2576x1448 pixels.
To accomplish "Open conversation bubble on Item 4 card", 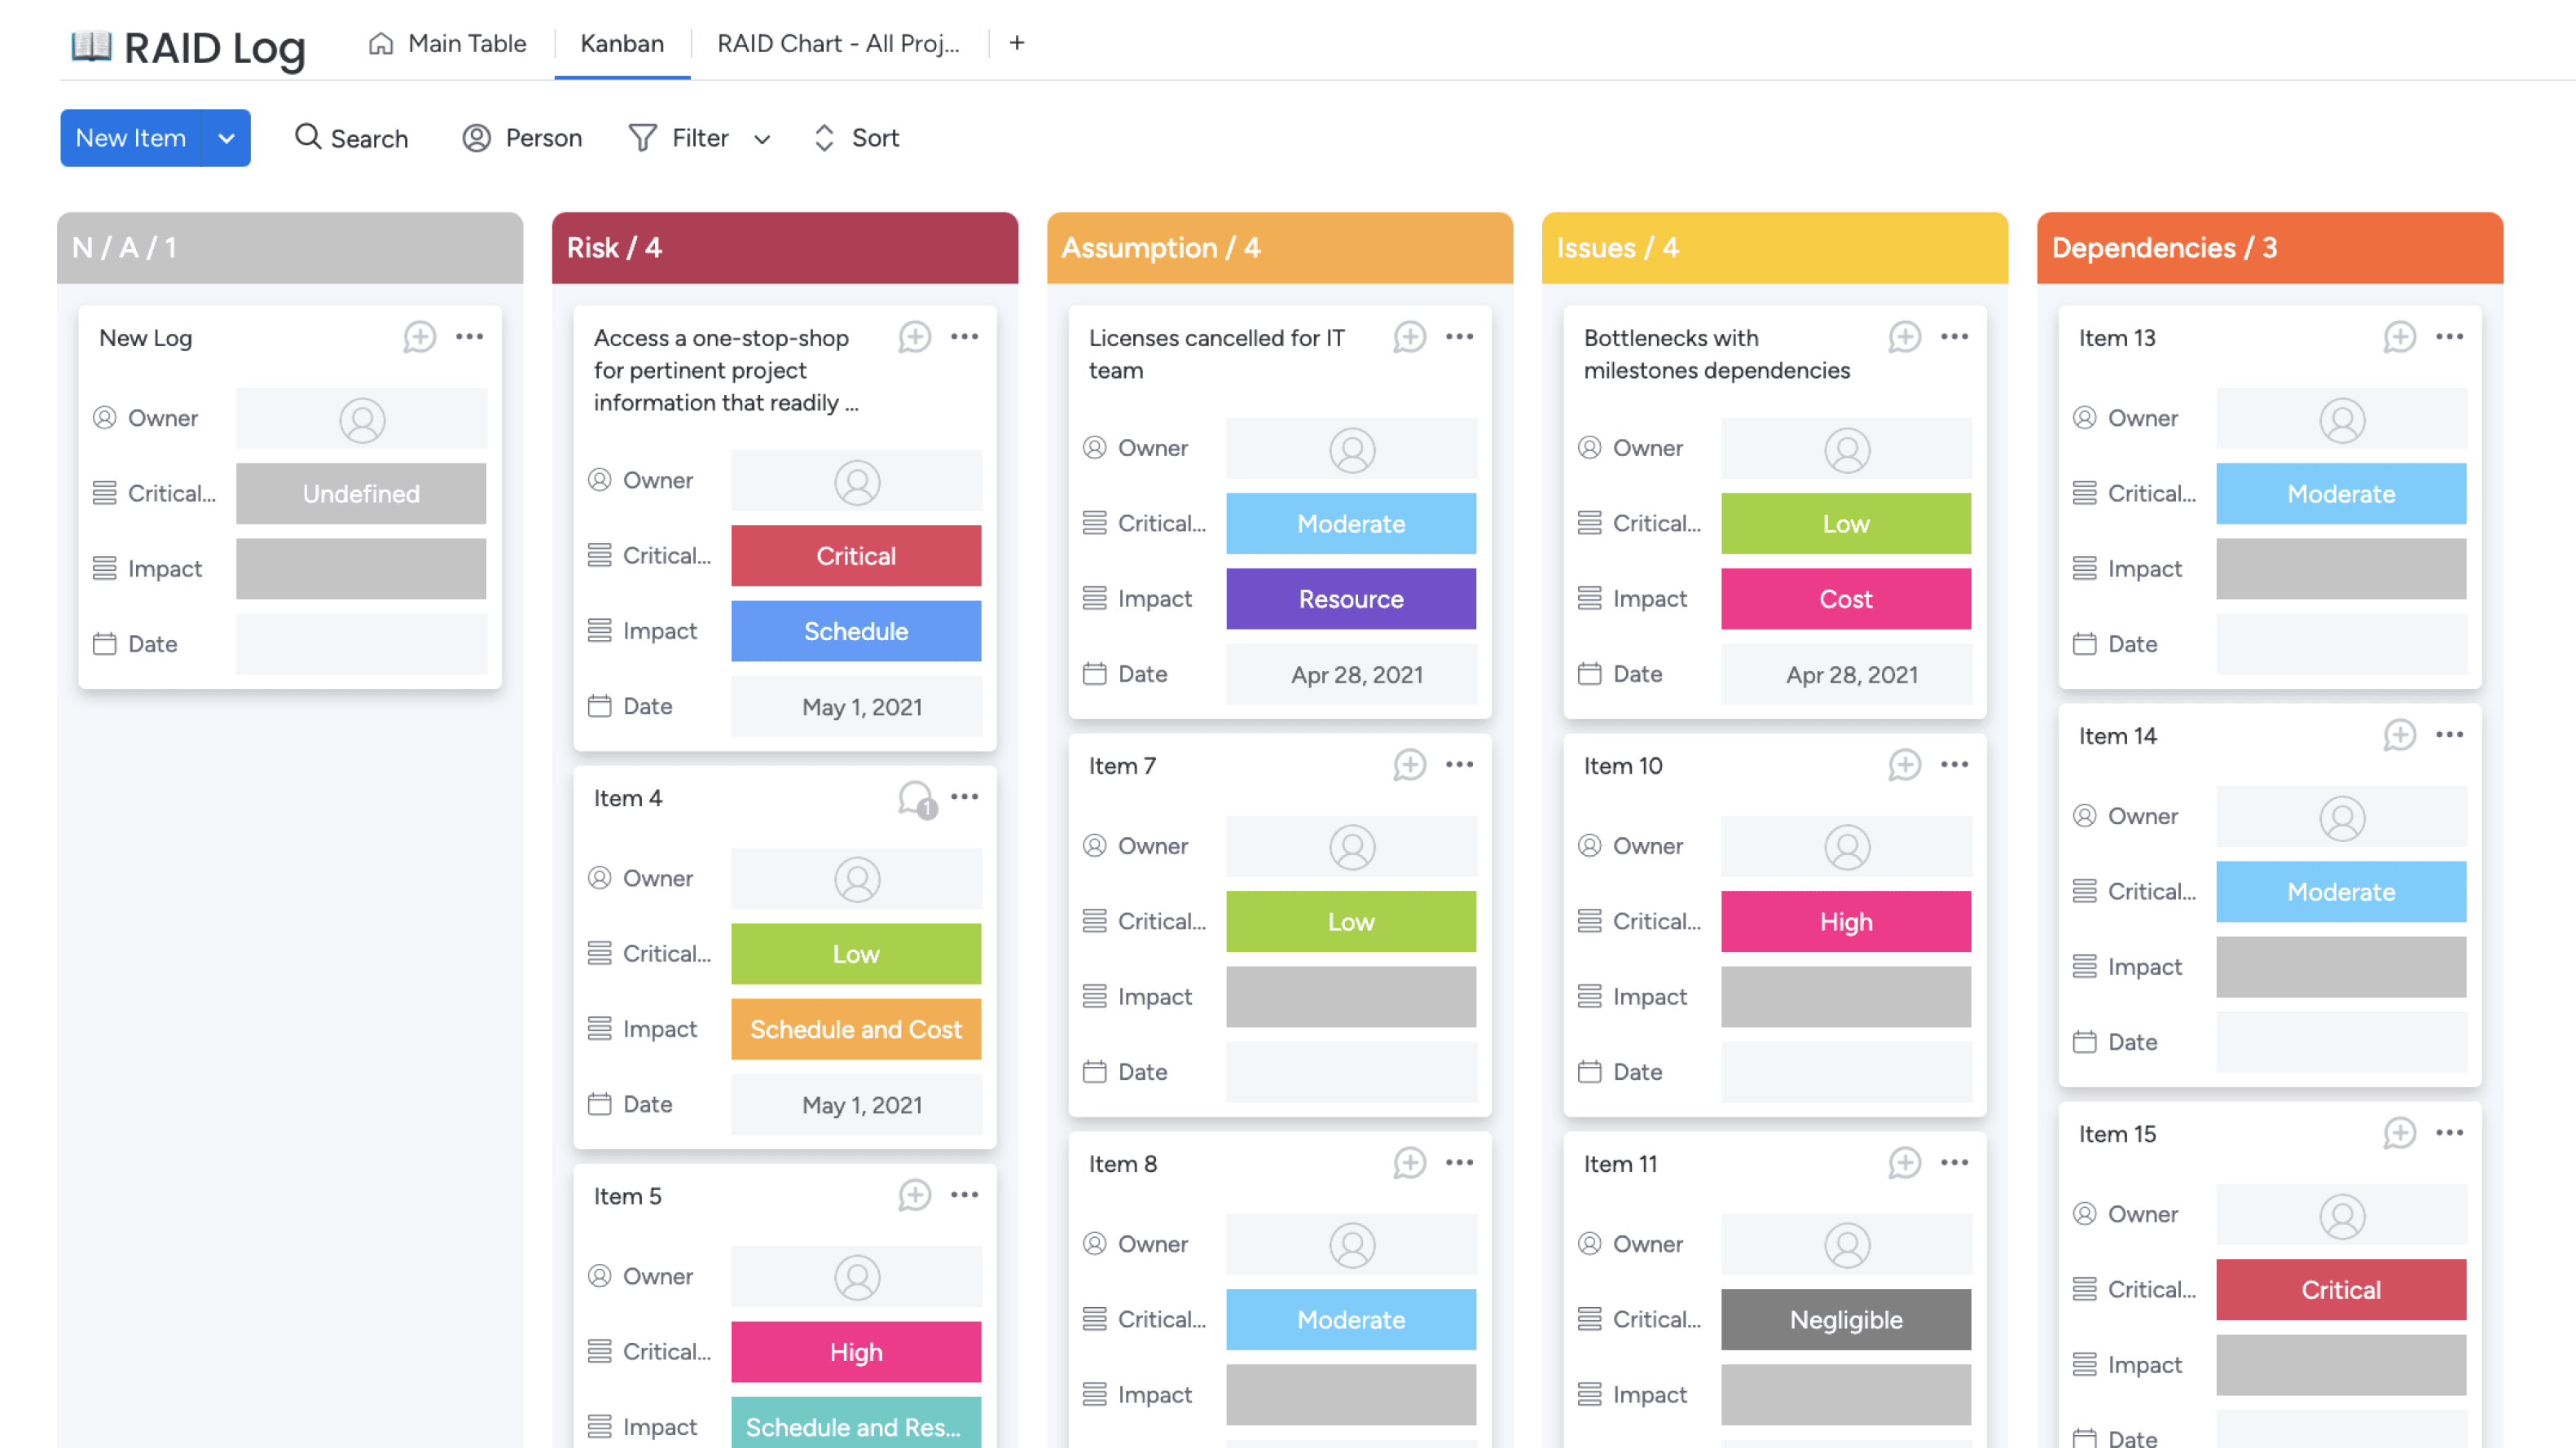I will coord(915,798).
